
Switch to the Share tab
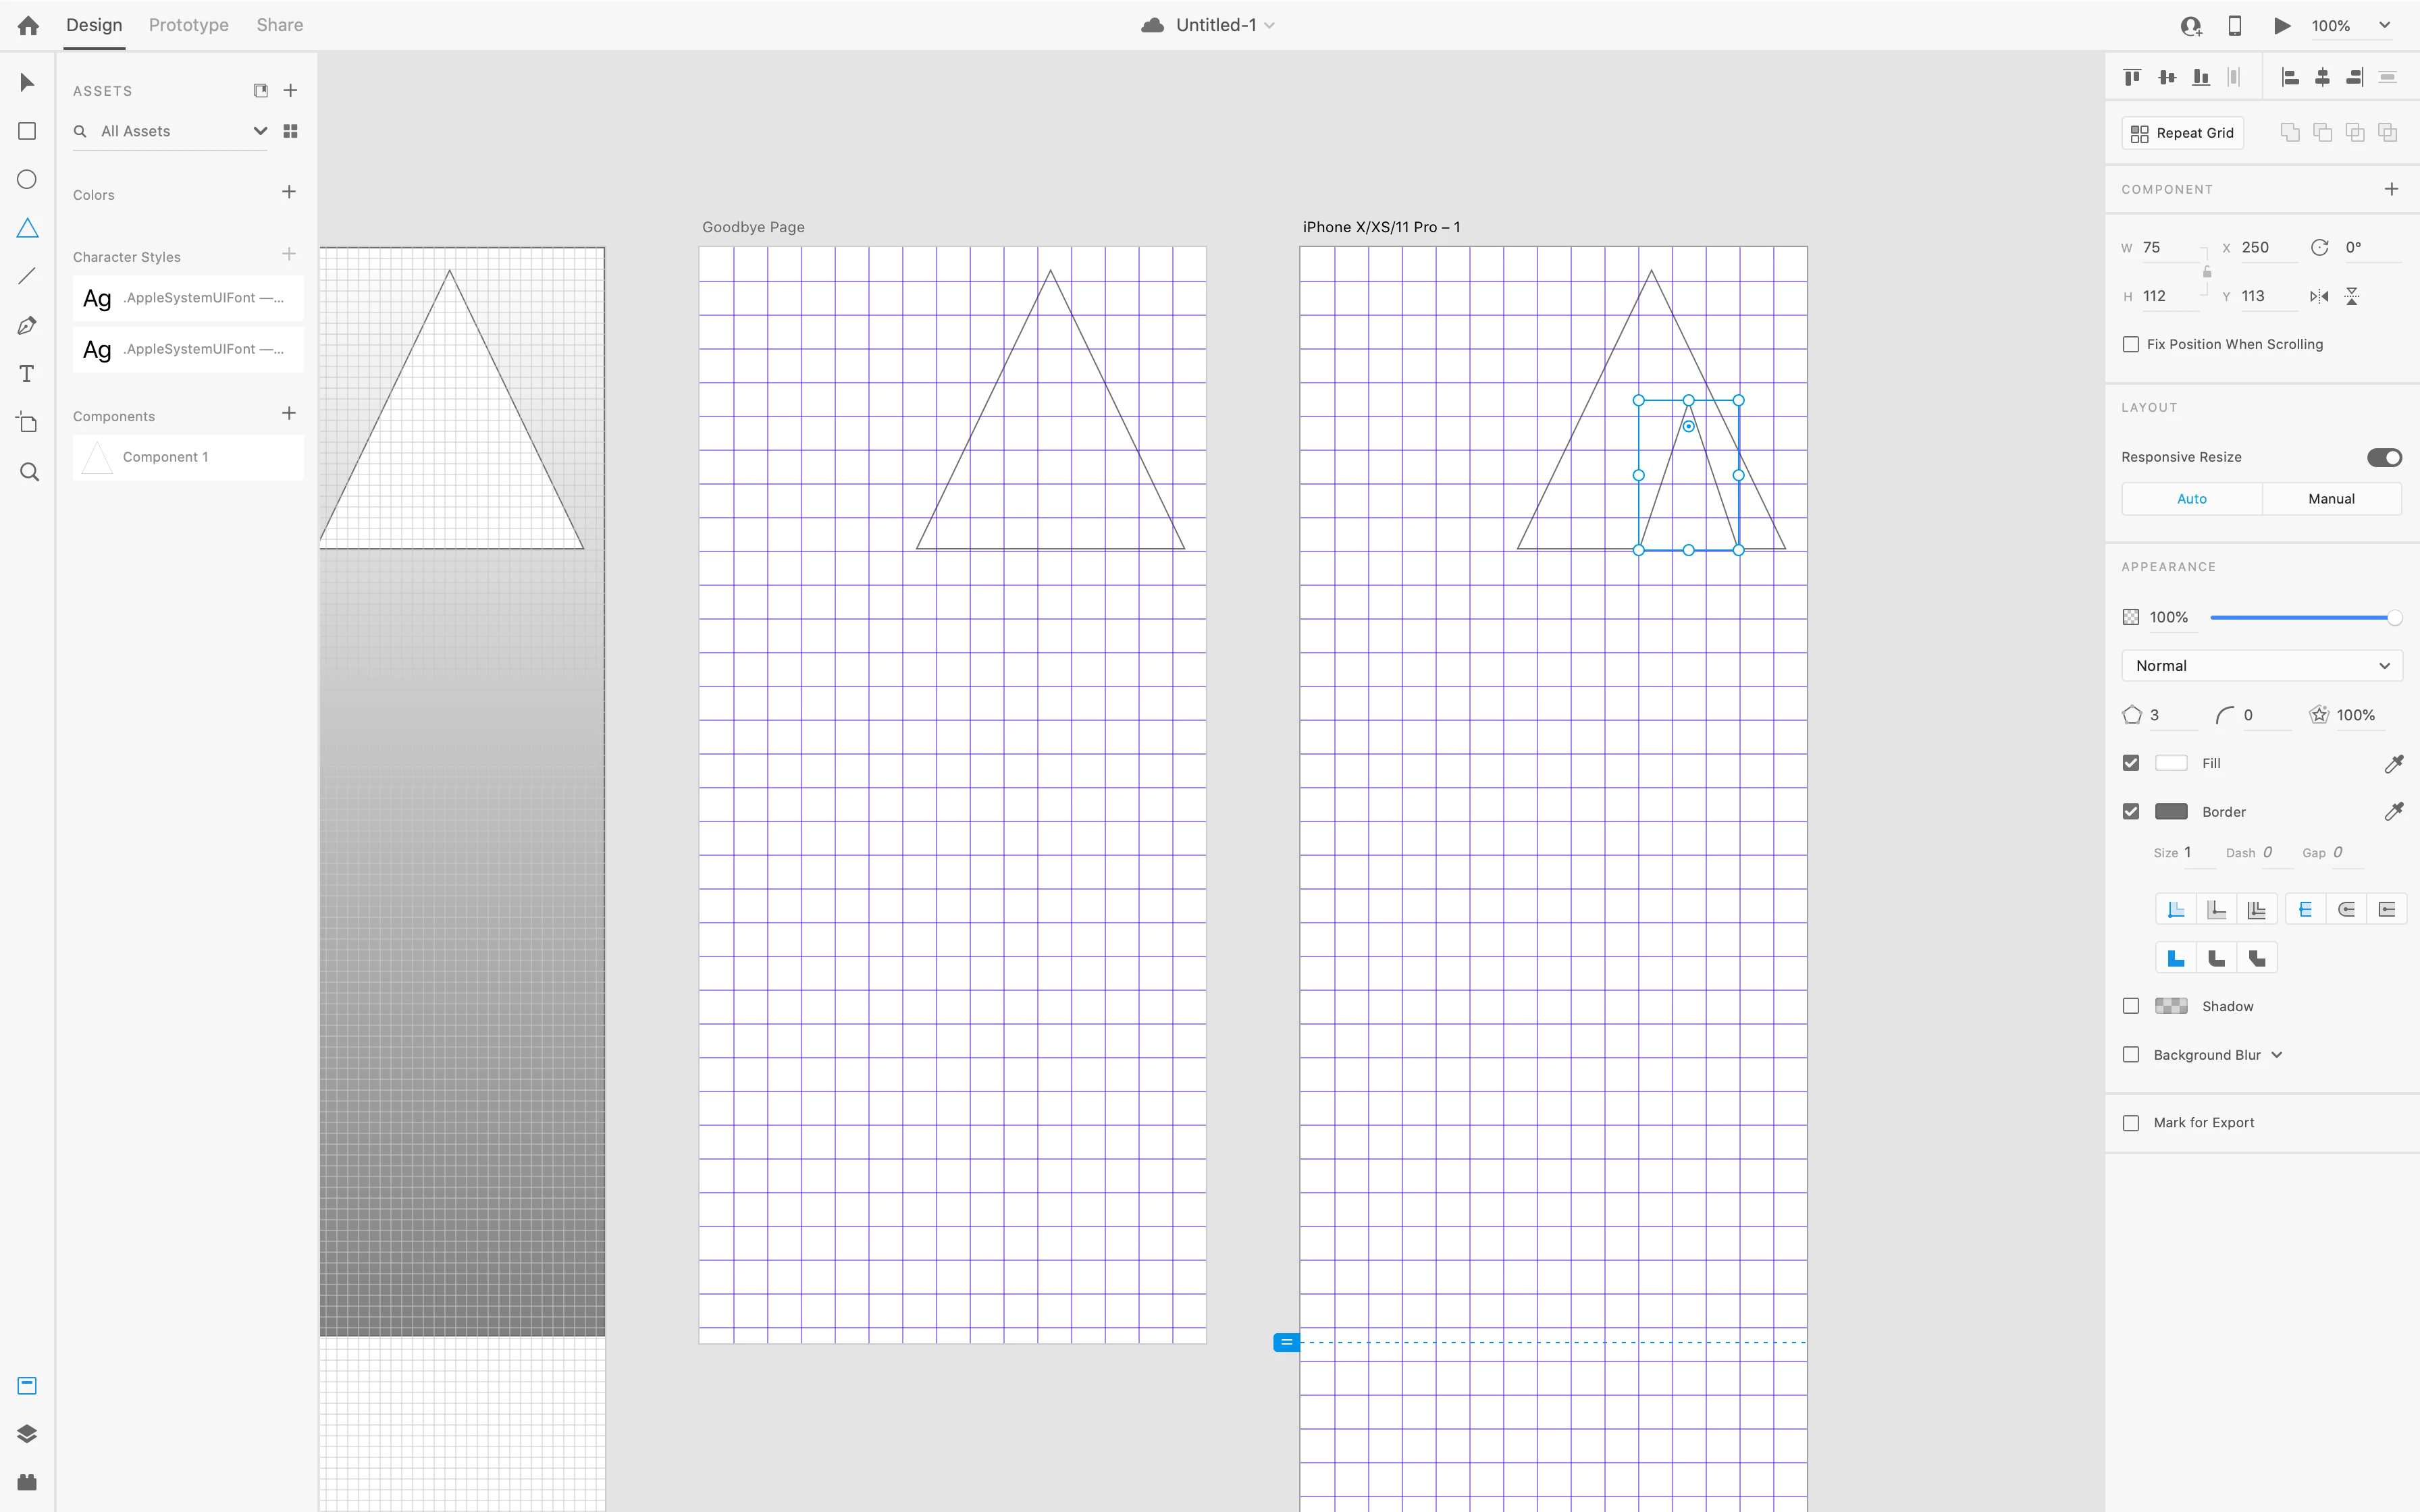click(x=279, y=25)
